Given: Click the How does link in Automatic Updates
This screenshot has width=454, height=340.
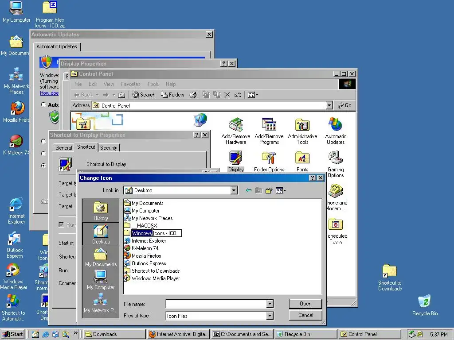Looking at the screenshot, I should tap(49, 93).
